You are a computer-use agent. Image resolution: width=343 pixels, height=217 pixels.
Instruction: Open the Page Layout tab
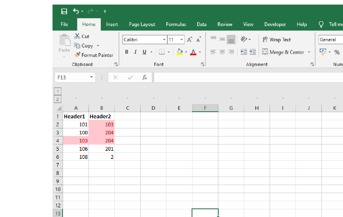click(142, 24)
